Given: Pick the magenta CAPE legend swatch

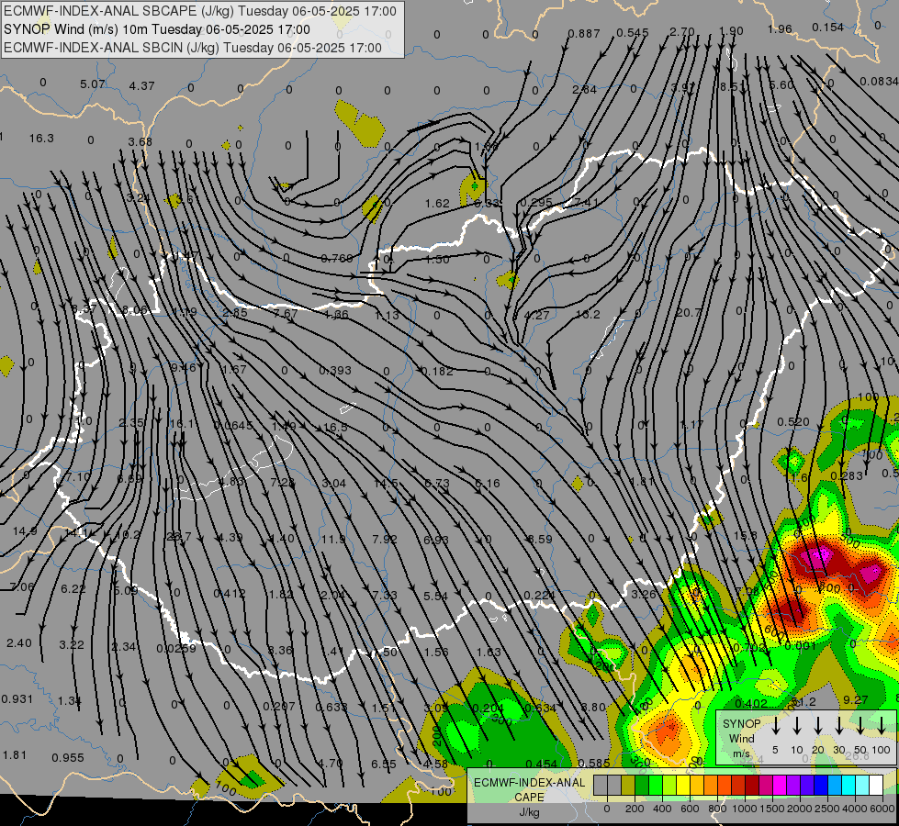Looking at the screenshot, I should (x=780, y=786).
